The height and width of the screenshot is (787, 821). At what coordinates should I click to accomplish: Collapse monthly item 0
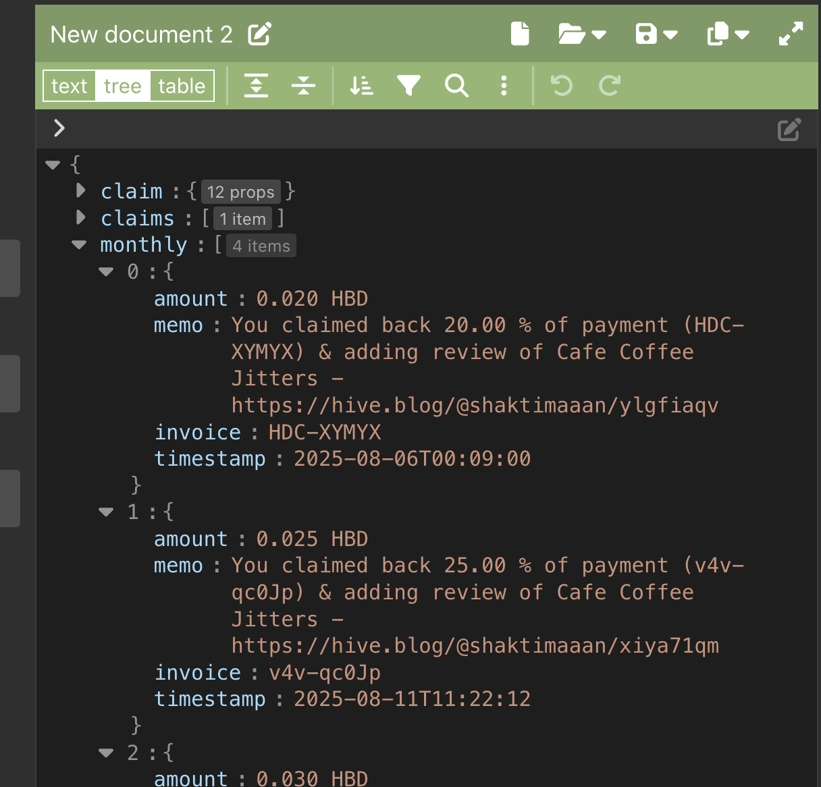tap(106, 272)
